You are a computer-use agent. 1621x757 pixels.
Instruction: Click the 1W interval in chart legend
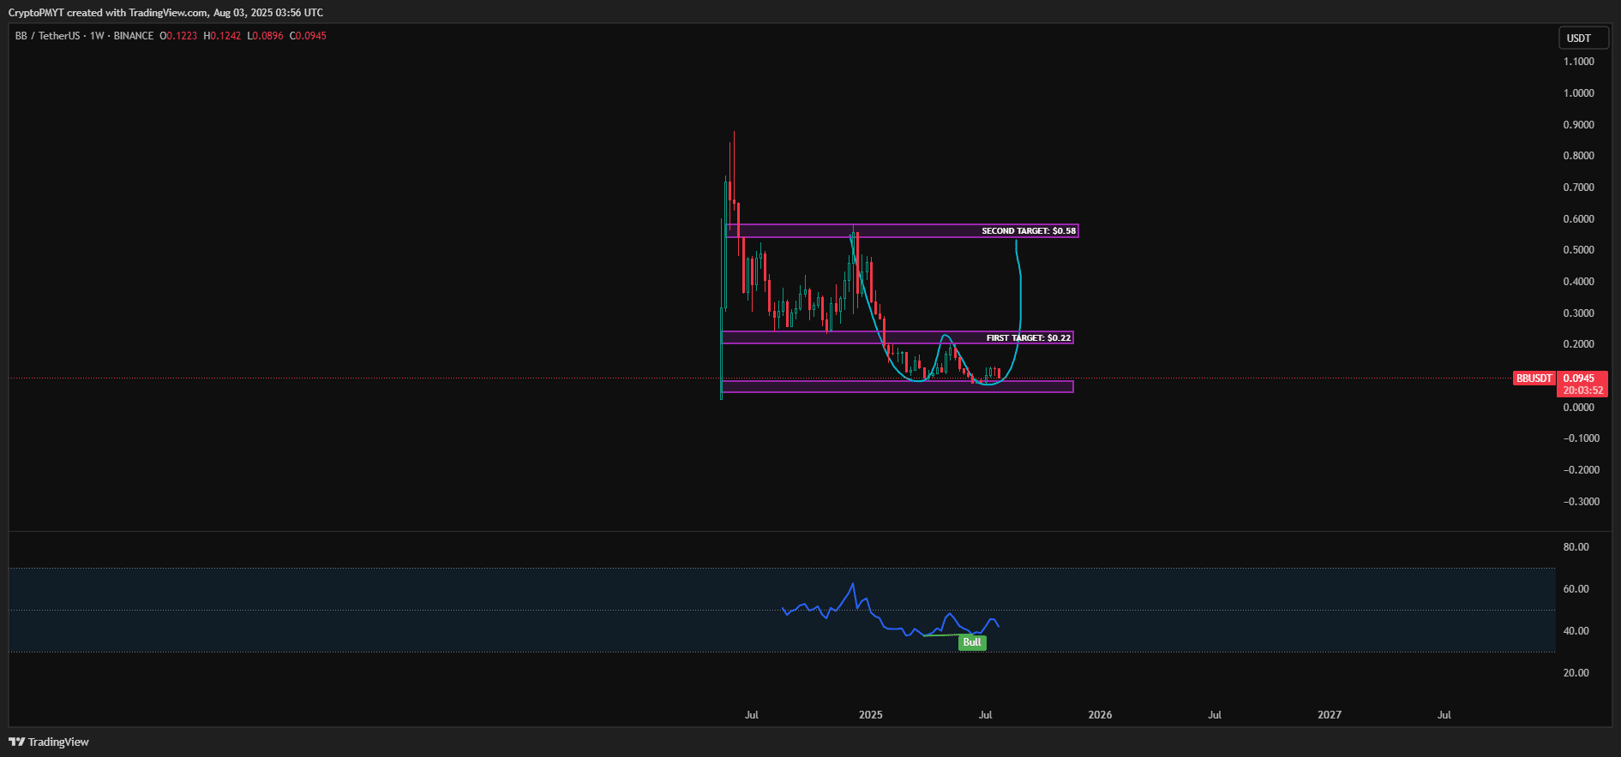97,36
